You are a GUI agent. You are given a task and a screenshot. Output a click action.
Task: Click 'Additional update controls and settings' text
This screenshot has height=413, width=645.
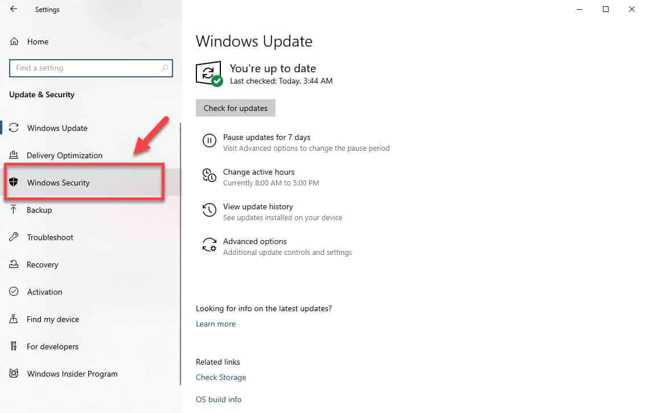tap(287, 253)
